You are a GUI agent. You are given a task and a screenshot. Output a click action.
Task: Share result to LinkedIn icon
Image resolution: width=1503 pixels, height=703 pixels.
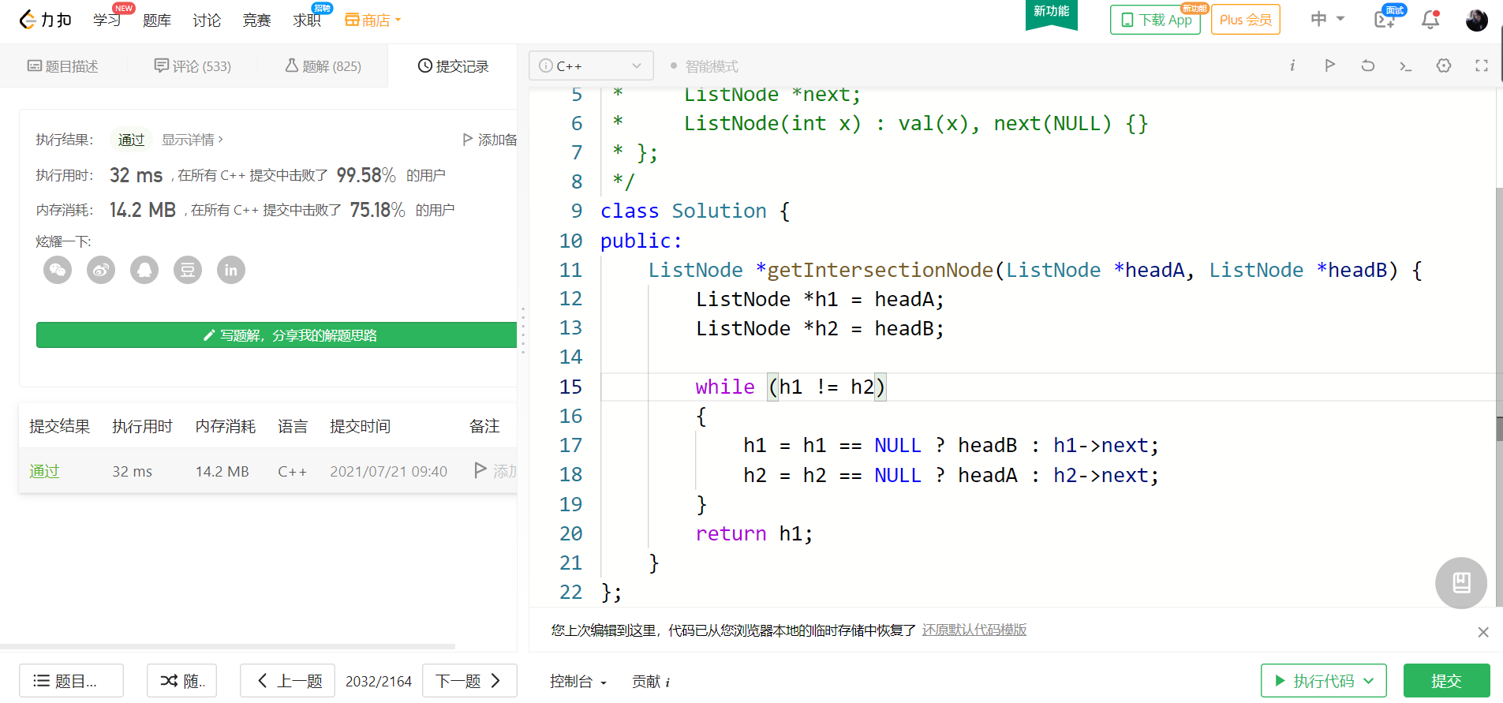pyautogui.click(x=231, y=270)
